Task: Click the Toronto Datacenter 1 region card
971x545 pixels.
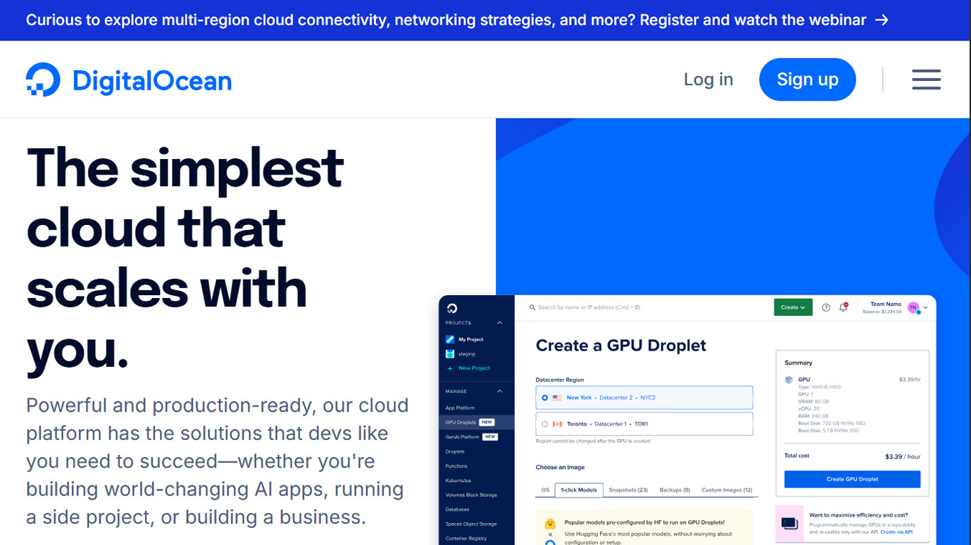Action: point(644,424)
